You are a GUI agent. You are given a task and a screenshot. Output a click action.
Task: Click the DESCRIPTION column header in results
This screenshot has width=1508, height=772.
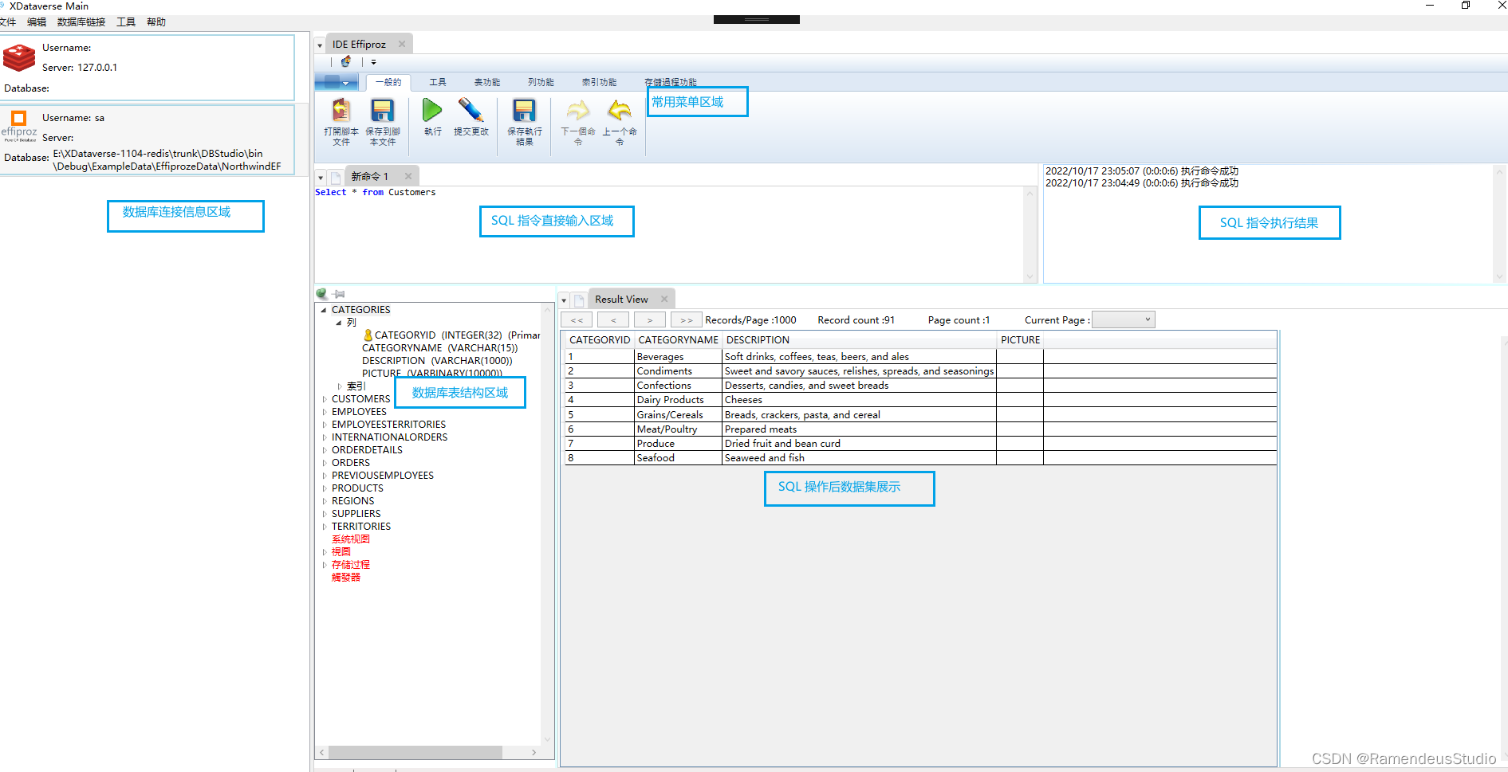pos(860,340)
